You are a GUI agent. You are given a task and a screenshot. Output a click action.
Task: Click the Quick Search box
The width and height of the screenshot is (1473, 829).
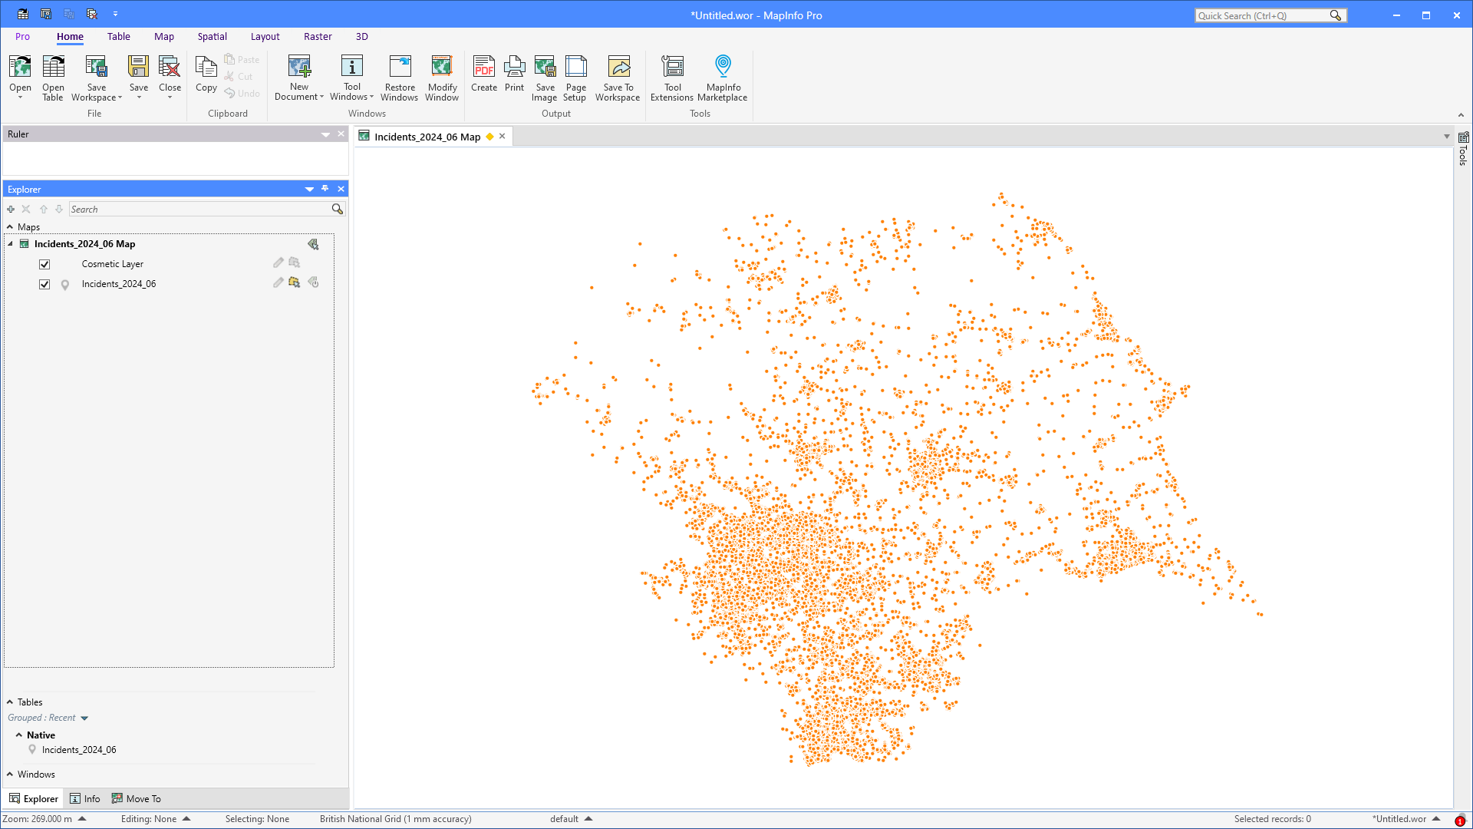click(1262, 15)
